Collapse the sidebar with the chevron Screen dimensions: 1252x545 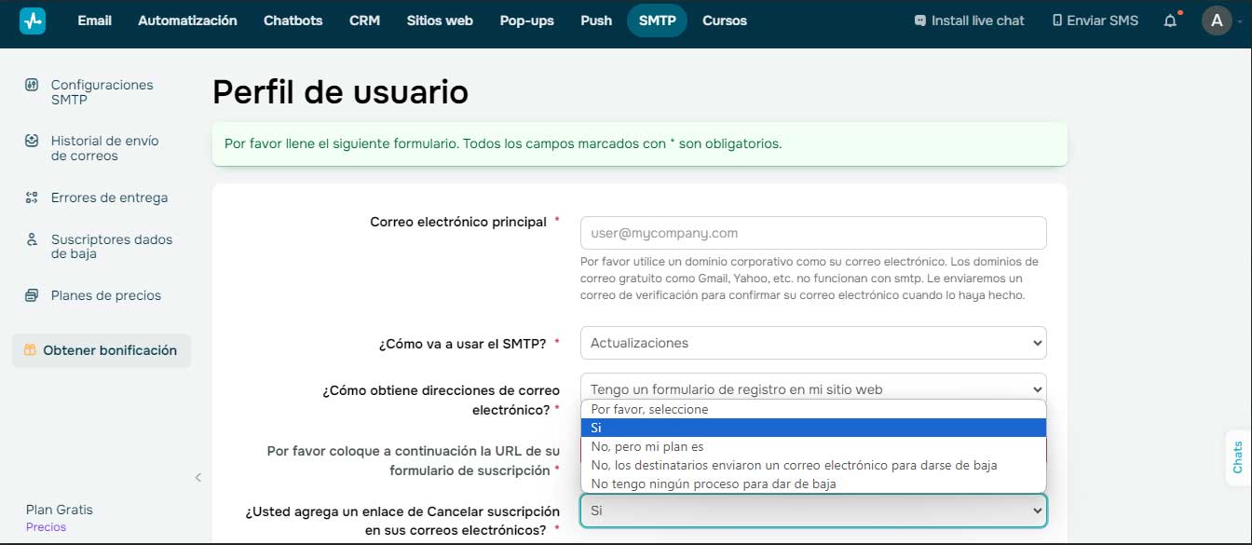(x=197, y=477)
